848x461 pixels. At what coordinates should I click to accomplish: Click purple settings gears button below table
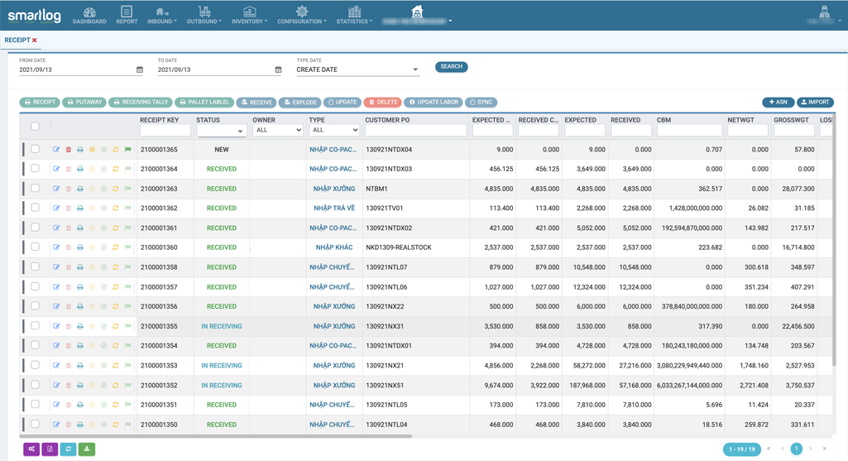pyautogui.click(x=31, y=449)
